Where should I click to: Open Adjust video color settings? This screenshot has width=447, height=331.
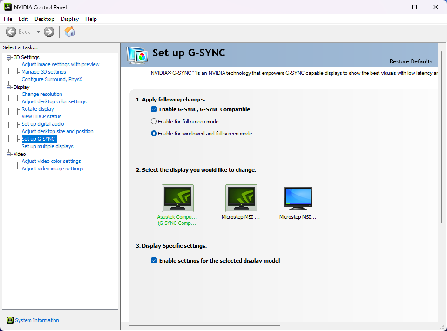pyautogui.click(x=51, y=161)
